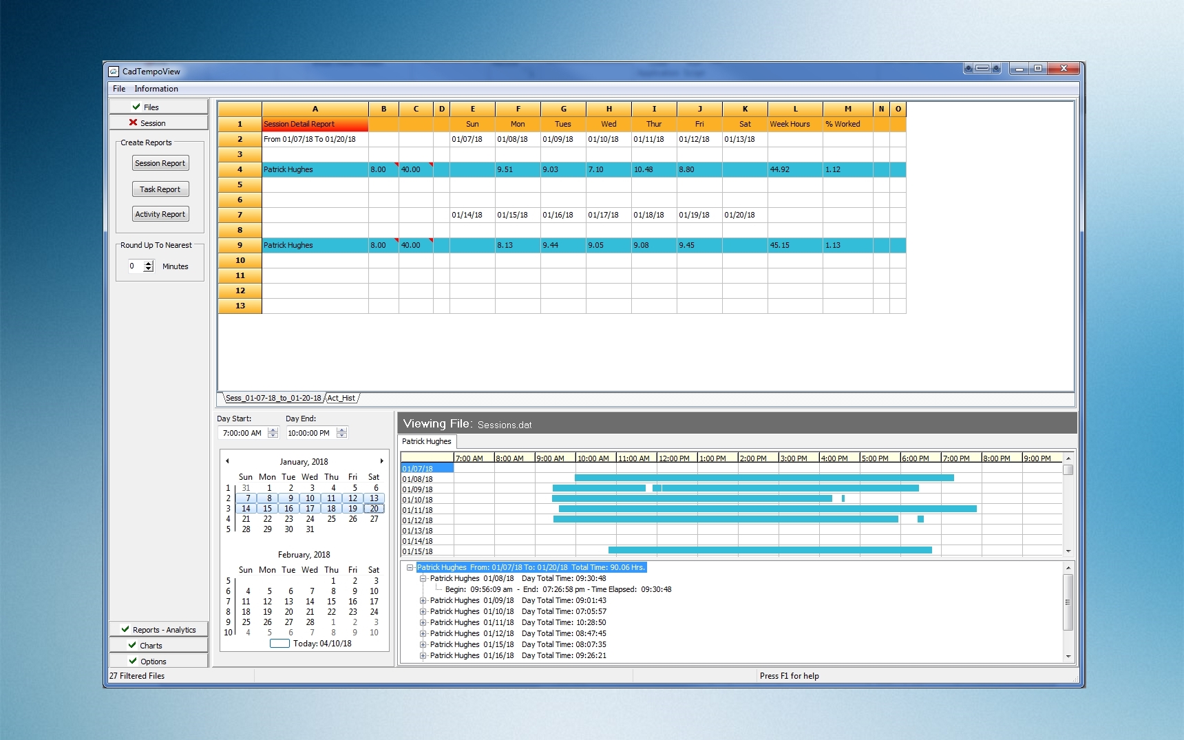
Task: Click the Day Start time field
Action: coord(243,433)
